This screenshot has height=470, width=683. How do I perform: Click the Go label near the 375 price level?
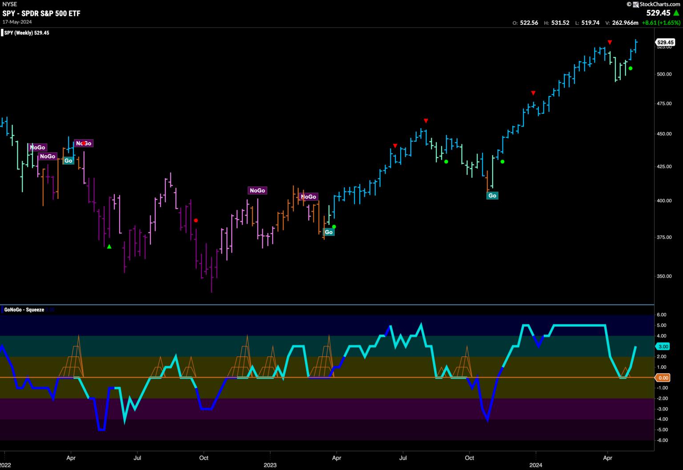[329, 232]
